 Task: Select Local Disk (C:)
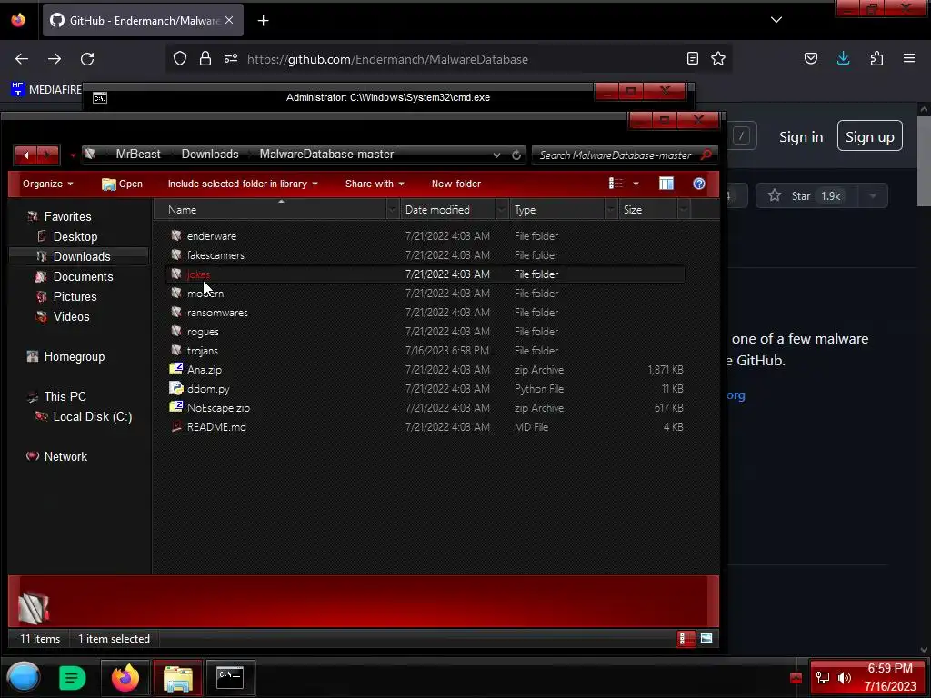(93, 416)
